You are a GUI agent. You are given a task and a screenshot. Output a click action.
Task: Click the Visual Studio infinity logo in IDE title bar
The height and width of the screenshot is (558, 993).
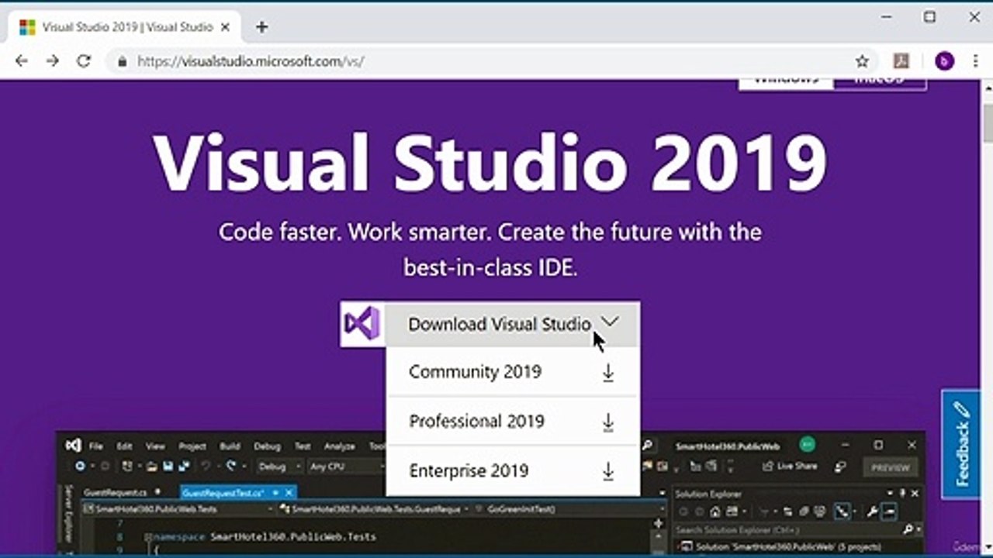pos(73,446)
